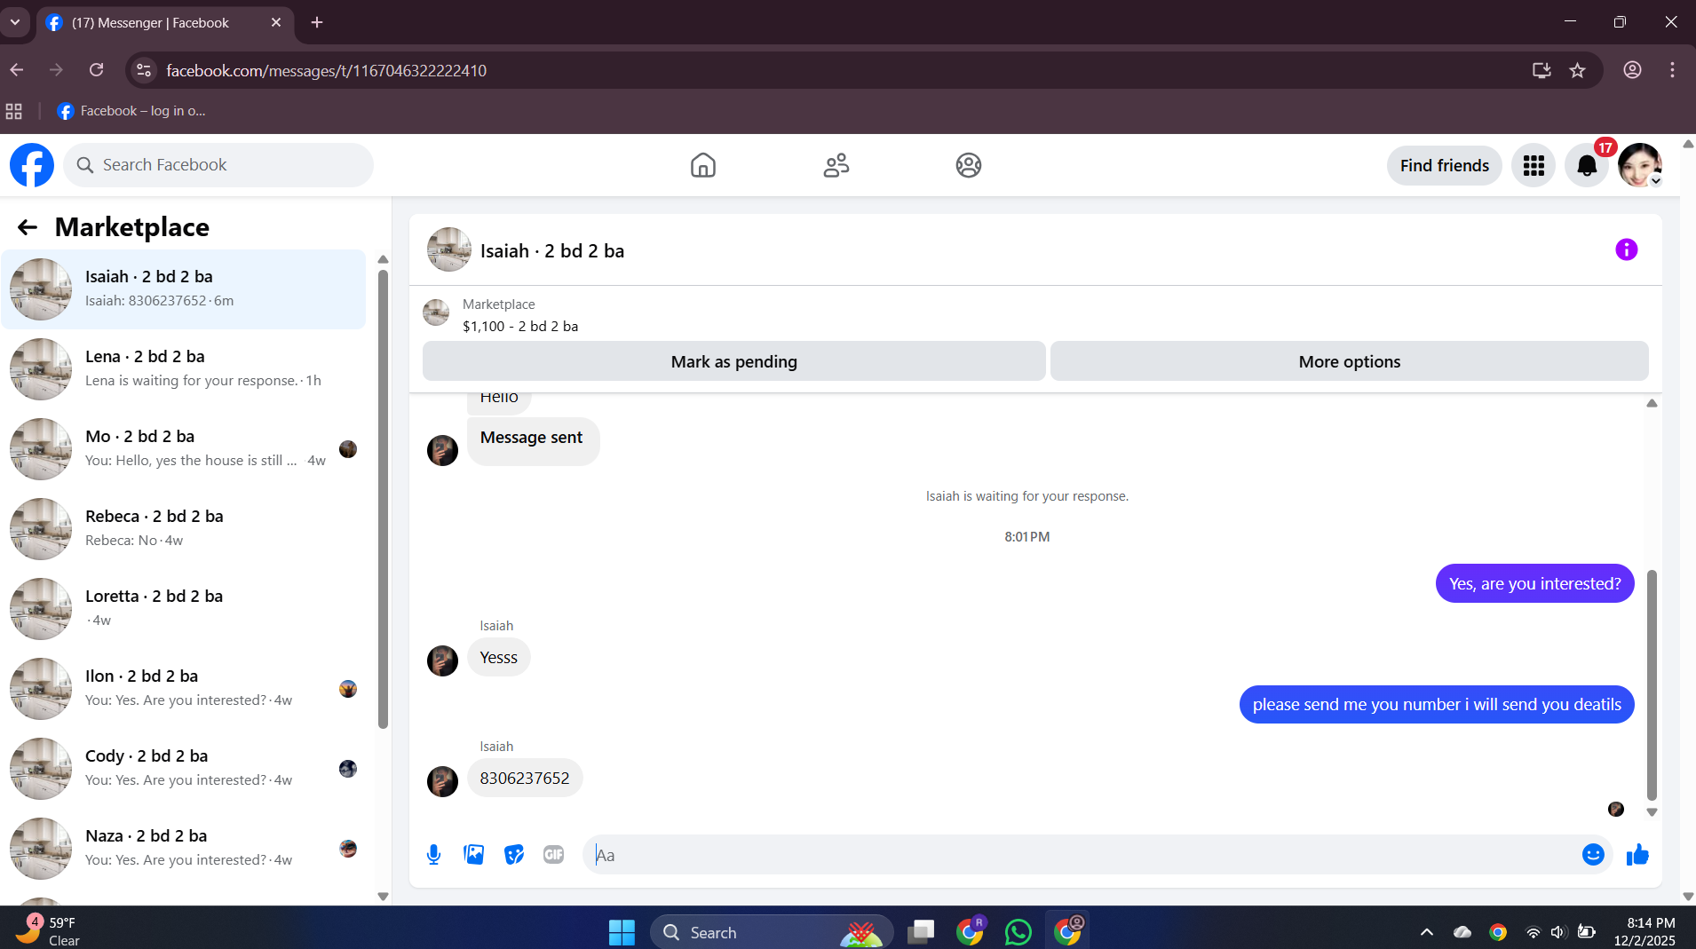This screenshot has height=949, width=1696.
Task: Open conversation information purple icon
Action: 1626,249
